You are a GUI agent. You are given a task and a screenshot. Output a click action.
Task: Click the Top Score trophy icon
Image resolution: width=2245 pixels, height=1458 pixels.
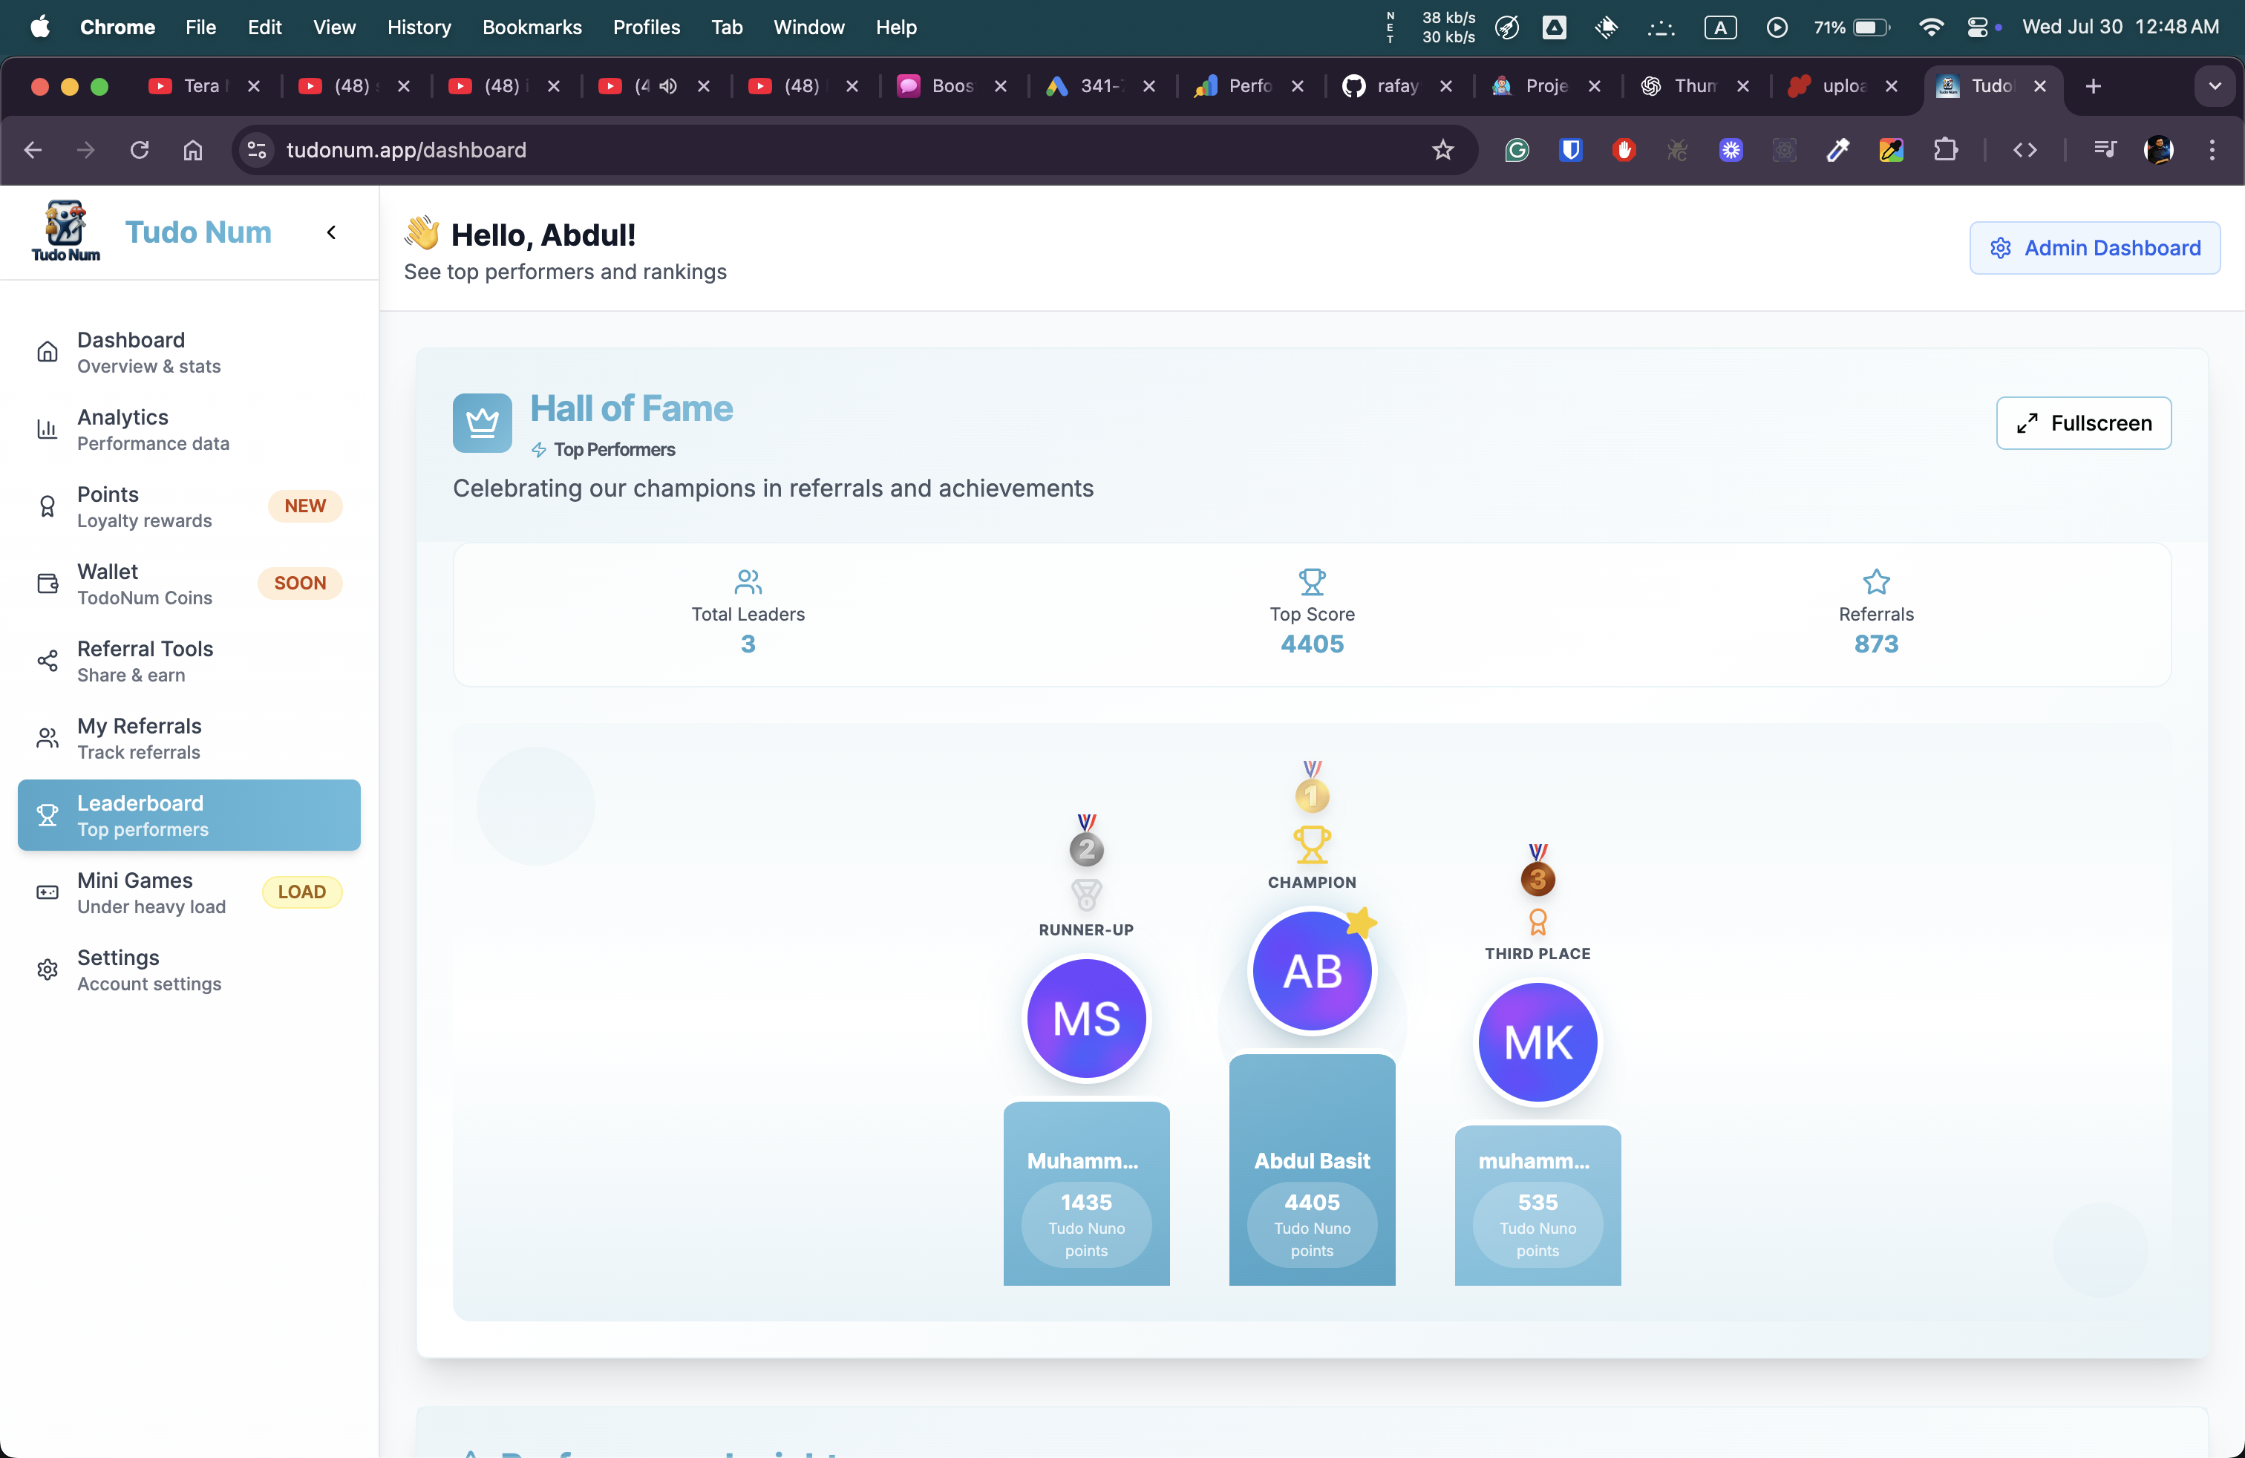click(1312, 581)
